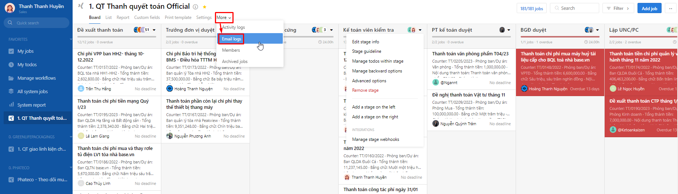Collapse the PHATECO section
This screenshot has width=678, height=194.
pyautogui.click(x=71, y=168)
